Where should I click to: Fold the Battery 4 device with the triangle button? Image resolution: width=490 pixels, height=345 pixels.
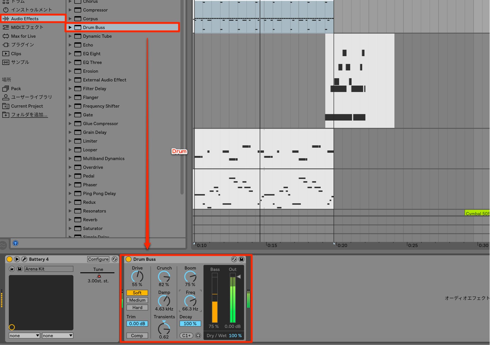click(17, 259)
